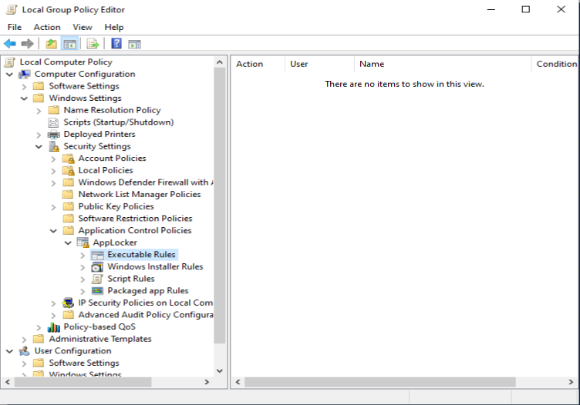Viewport: 580px width, 405px height.
Task: Click the Scripts (Startup/Shutdown) icon
Action: point(54,122)
